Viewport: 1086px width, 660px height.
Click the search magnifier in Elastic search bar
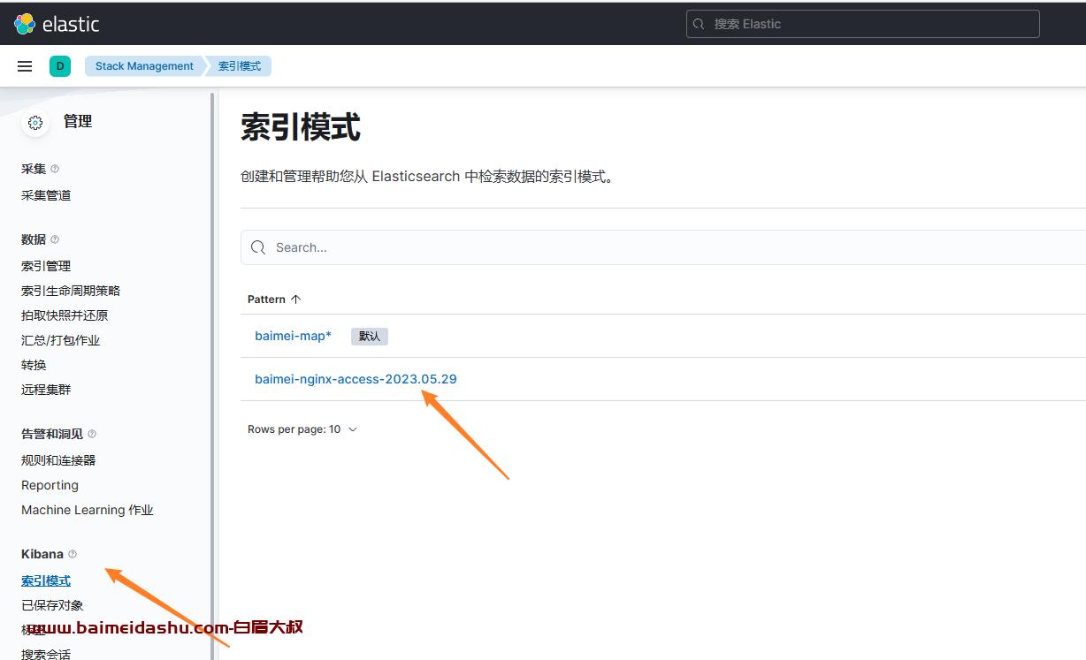coord(699,24)
